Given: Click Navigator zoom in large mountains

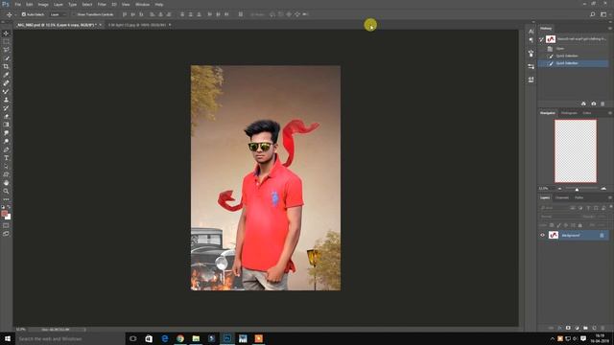Looking at the screenshot, I should (x=603, y=189).
